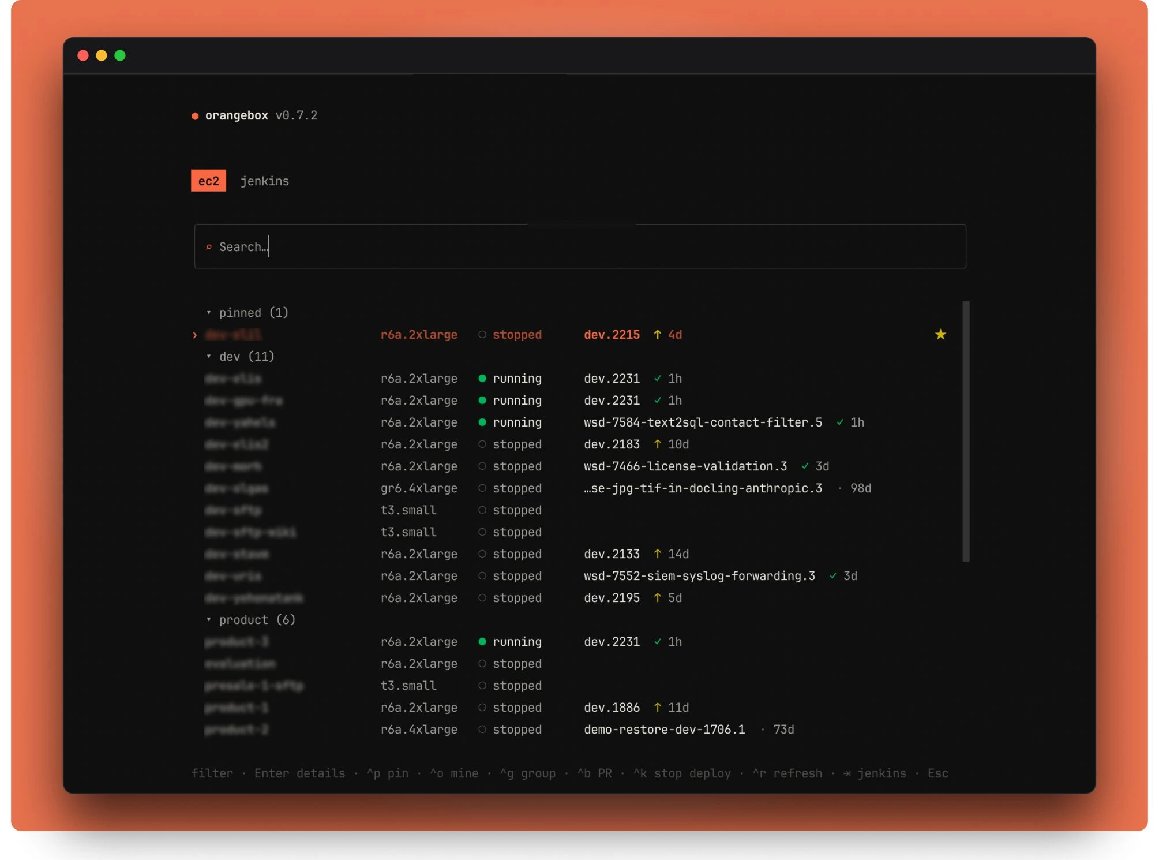Click up arrow beside dev.2195 5d

click(x=657, y=597)
